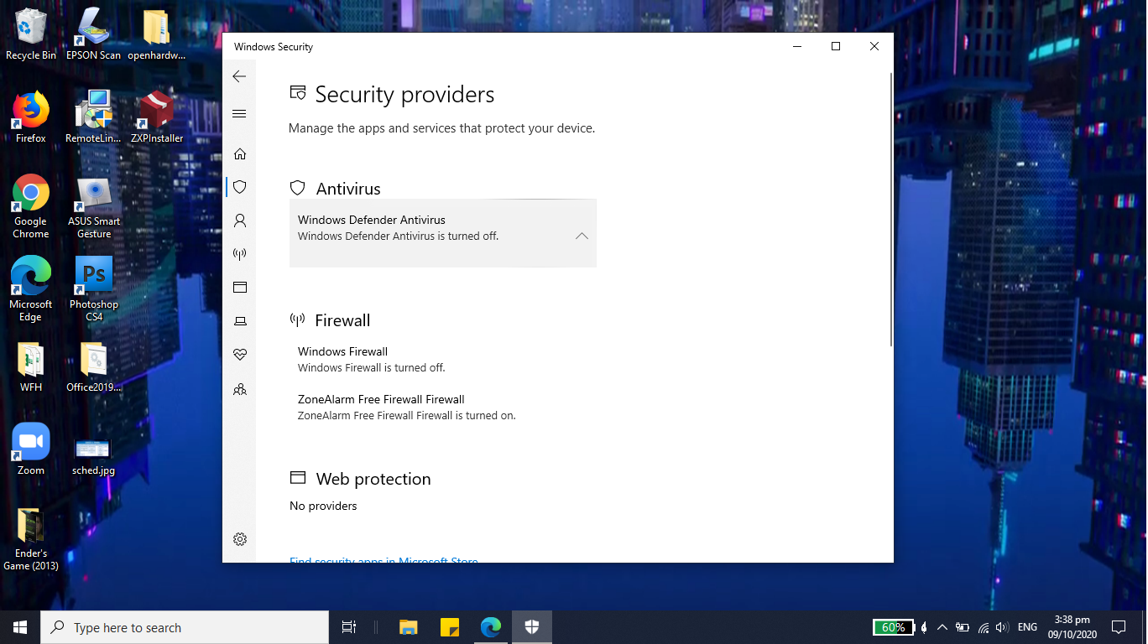The width and height of the screenshot is (1148, 644).
Task: Select the Zoom desktop shortcut
Action: 31,449
